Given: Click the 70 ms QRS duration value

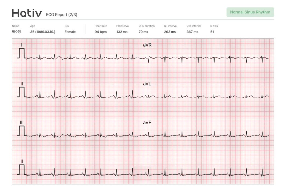Looking at the screenshot, I should coord(143,32).
